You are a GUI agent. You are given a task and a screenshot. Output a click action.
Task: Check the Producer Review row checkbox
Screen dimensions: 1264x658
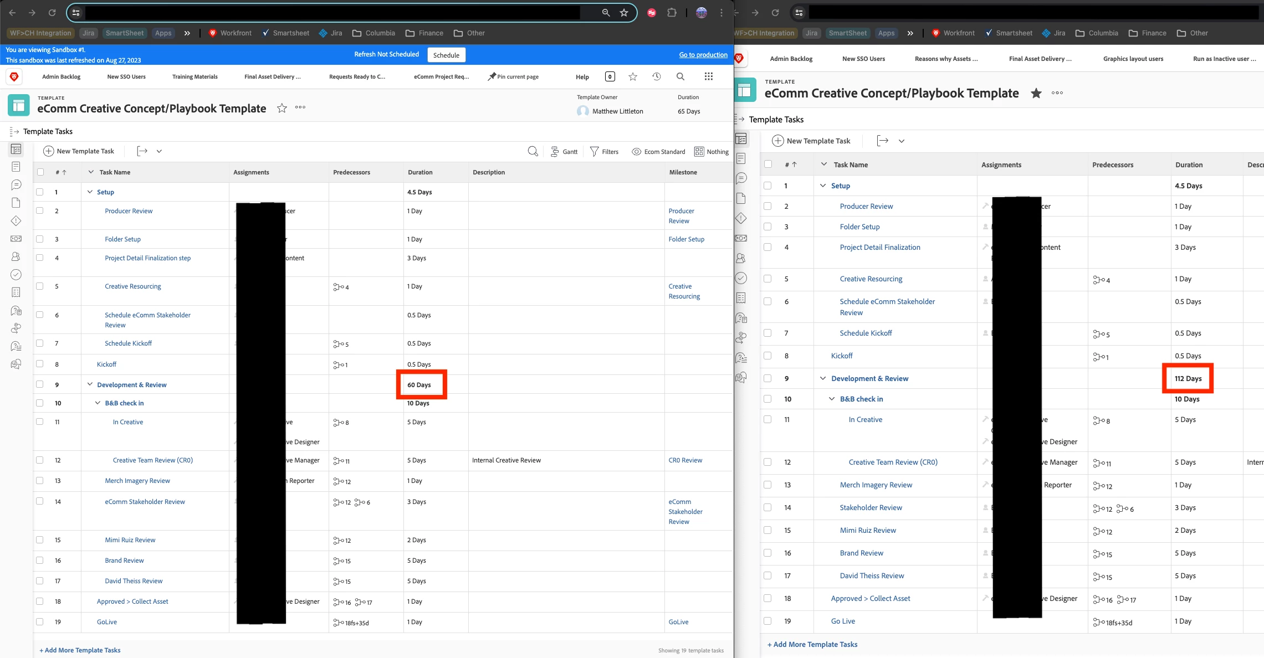[x=40, y=210]
